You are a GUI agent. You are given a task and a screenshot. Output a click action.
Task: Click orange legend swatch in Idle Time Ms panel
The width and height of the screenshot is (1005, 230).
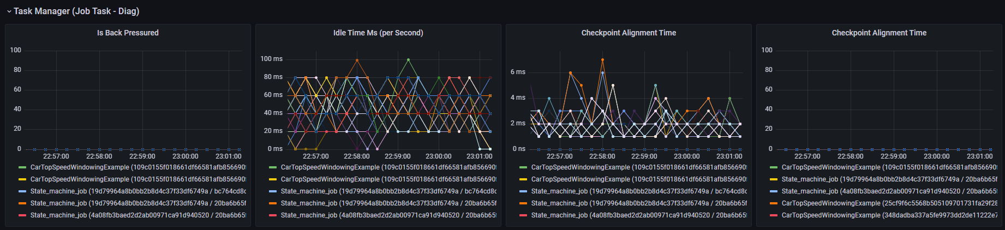273,203
